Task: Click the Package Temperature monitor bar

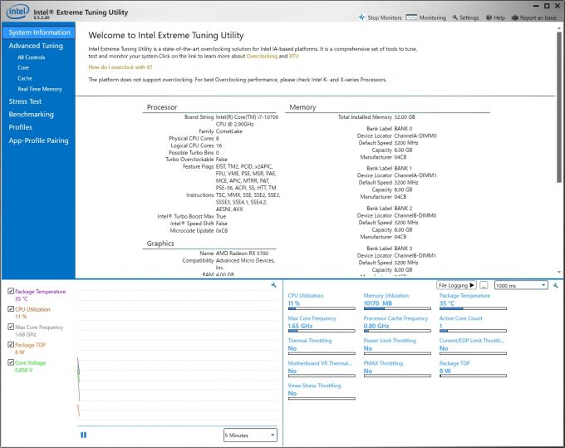Action: coord(473,308)
